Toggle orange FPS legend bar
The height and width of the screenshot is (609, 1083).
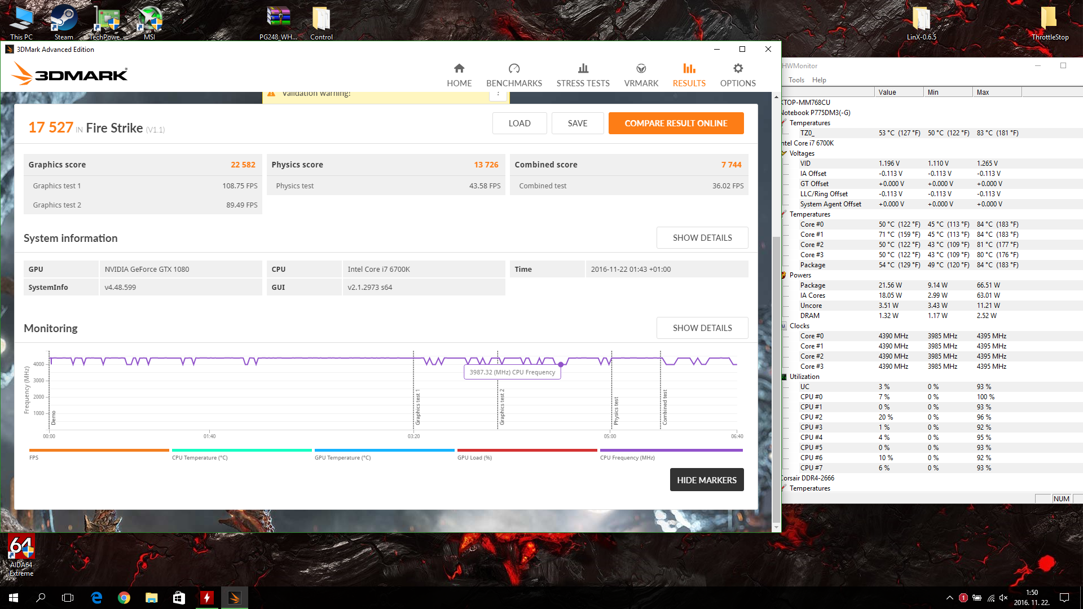[99, 450]
